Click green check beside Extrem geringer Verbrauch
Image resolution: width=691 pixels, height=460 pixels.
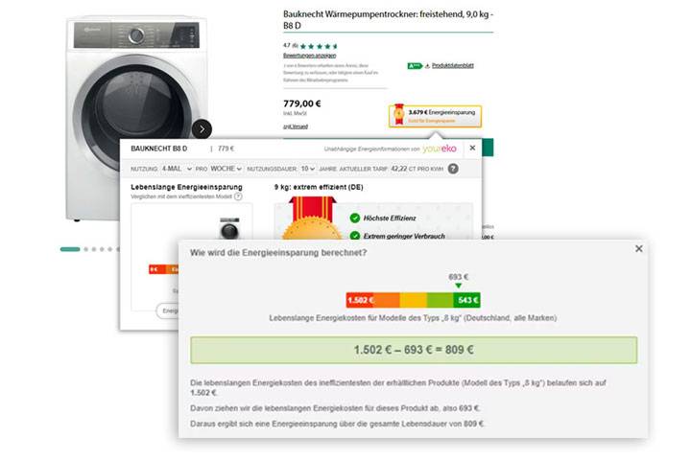[355, 236]
